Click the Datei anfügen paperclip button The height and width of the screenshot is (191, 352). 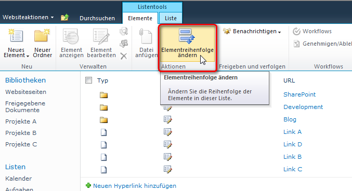[x=147, y=43]
